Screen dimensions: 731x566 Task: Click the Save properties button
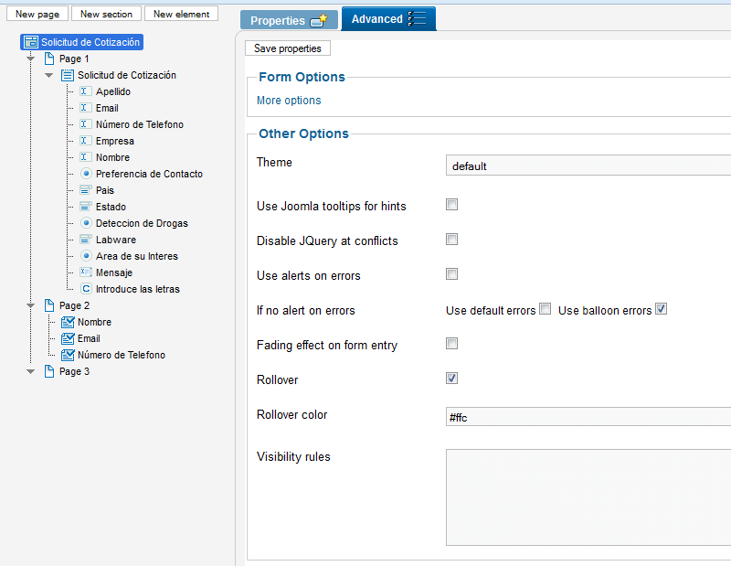pos(288,48)
